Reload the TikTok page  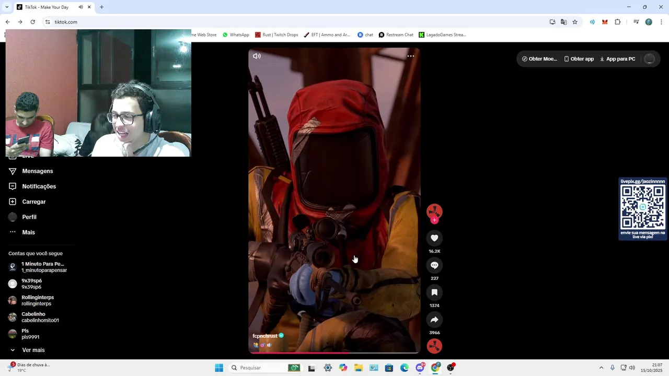(32, 22)
